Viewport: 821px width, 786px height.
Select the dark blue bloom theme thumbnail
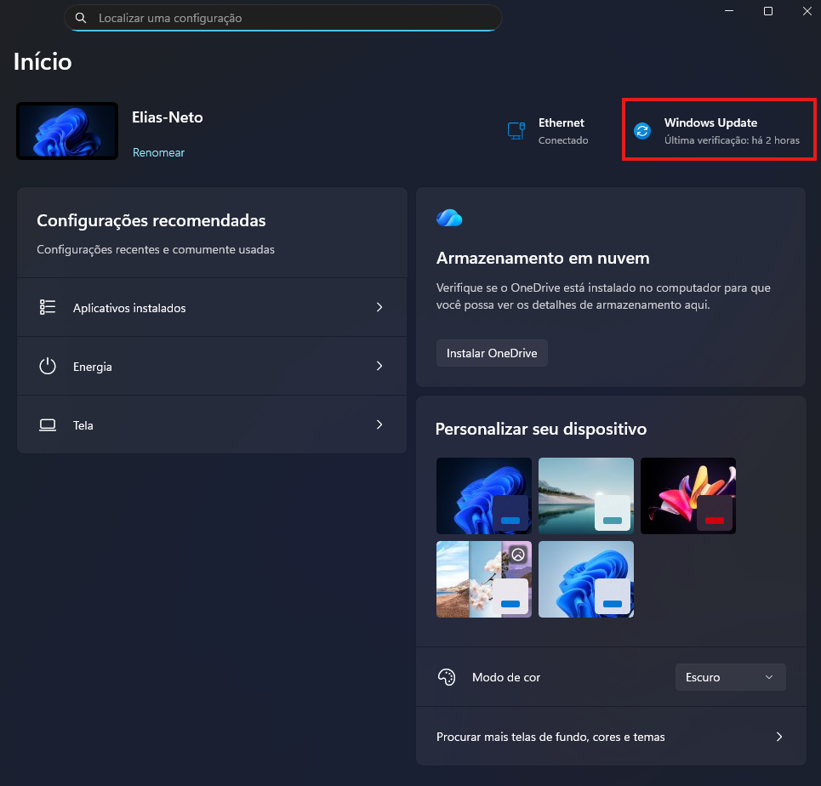(x=483, y=495)
